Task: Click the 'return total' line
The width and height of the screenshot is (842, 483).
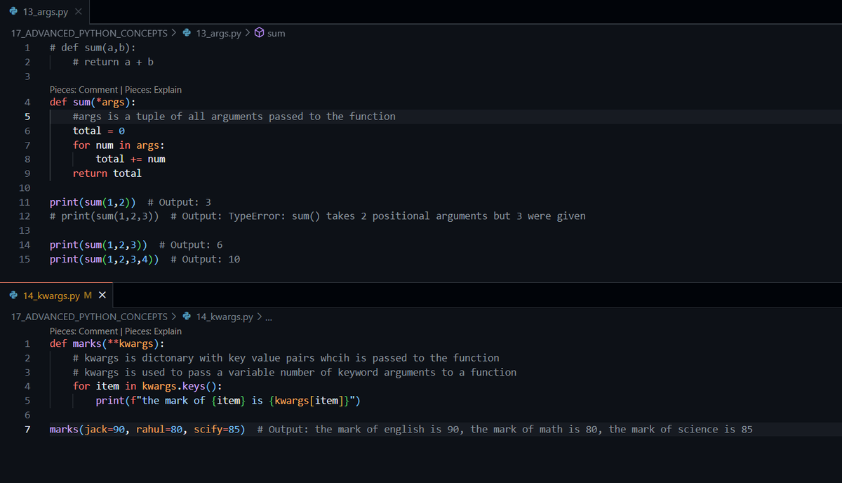Action: [107, 173]
